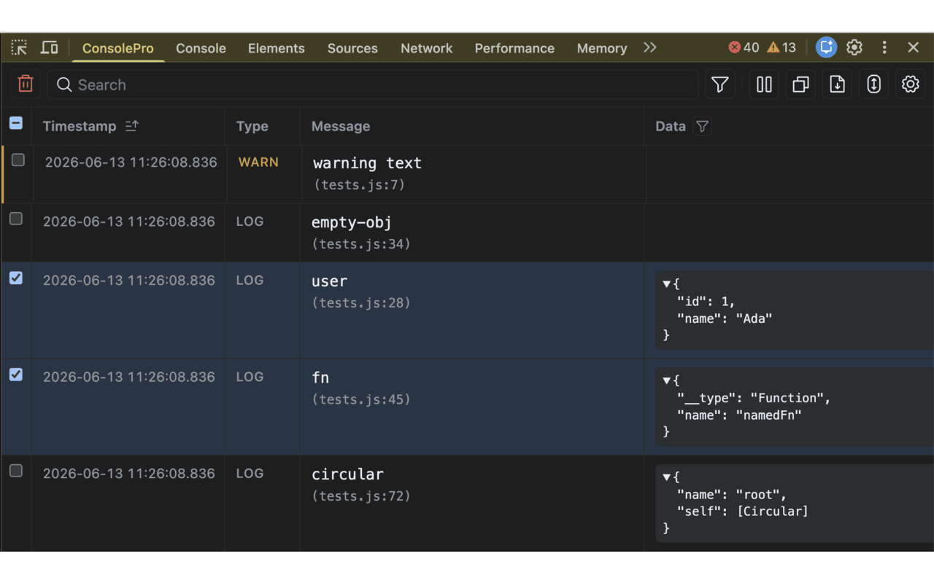The height and width of the screenshot is (583, 934).
Task: Filter the Data column with funnel icon
Action: (702, 127)
